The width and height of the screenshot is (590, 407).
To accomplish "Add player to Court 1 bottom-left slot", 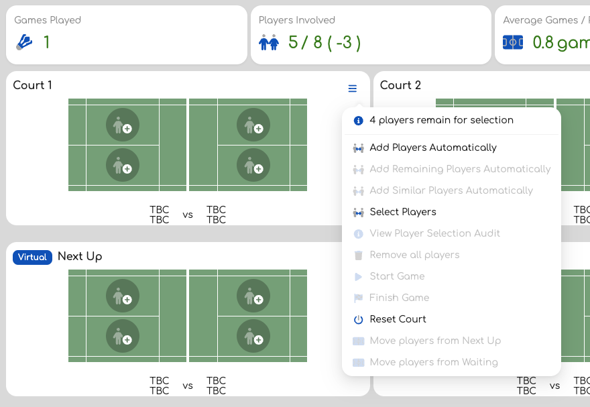I will [123, 165].
